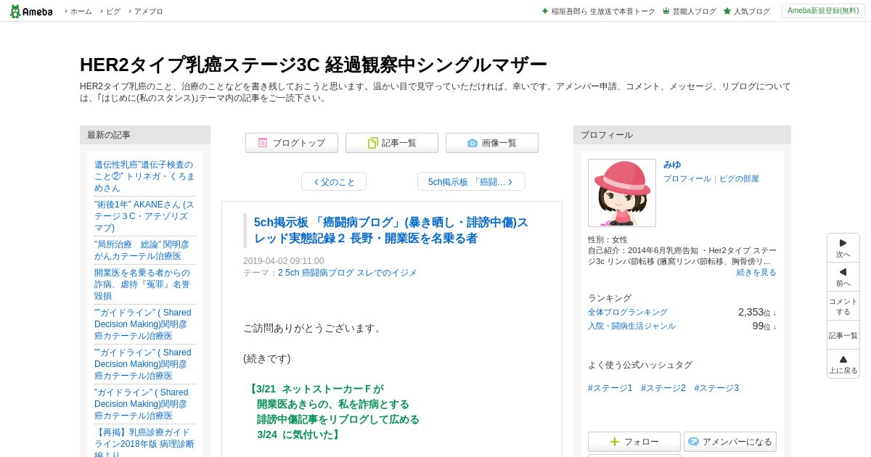The image size is (871, 457).
Task: Go to next article 5ch掲示板「癌闘…
Action: click(x=471, y=181)
